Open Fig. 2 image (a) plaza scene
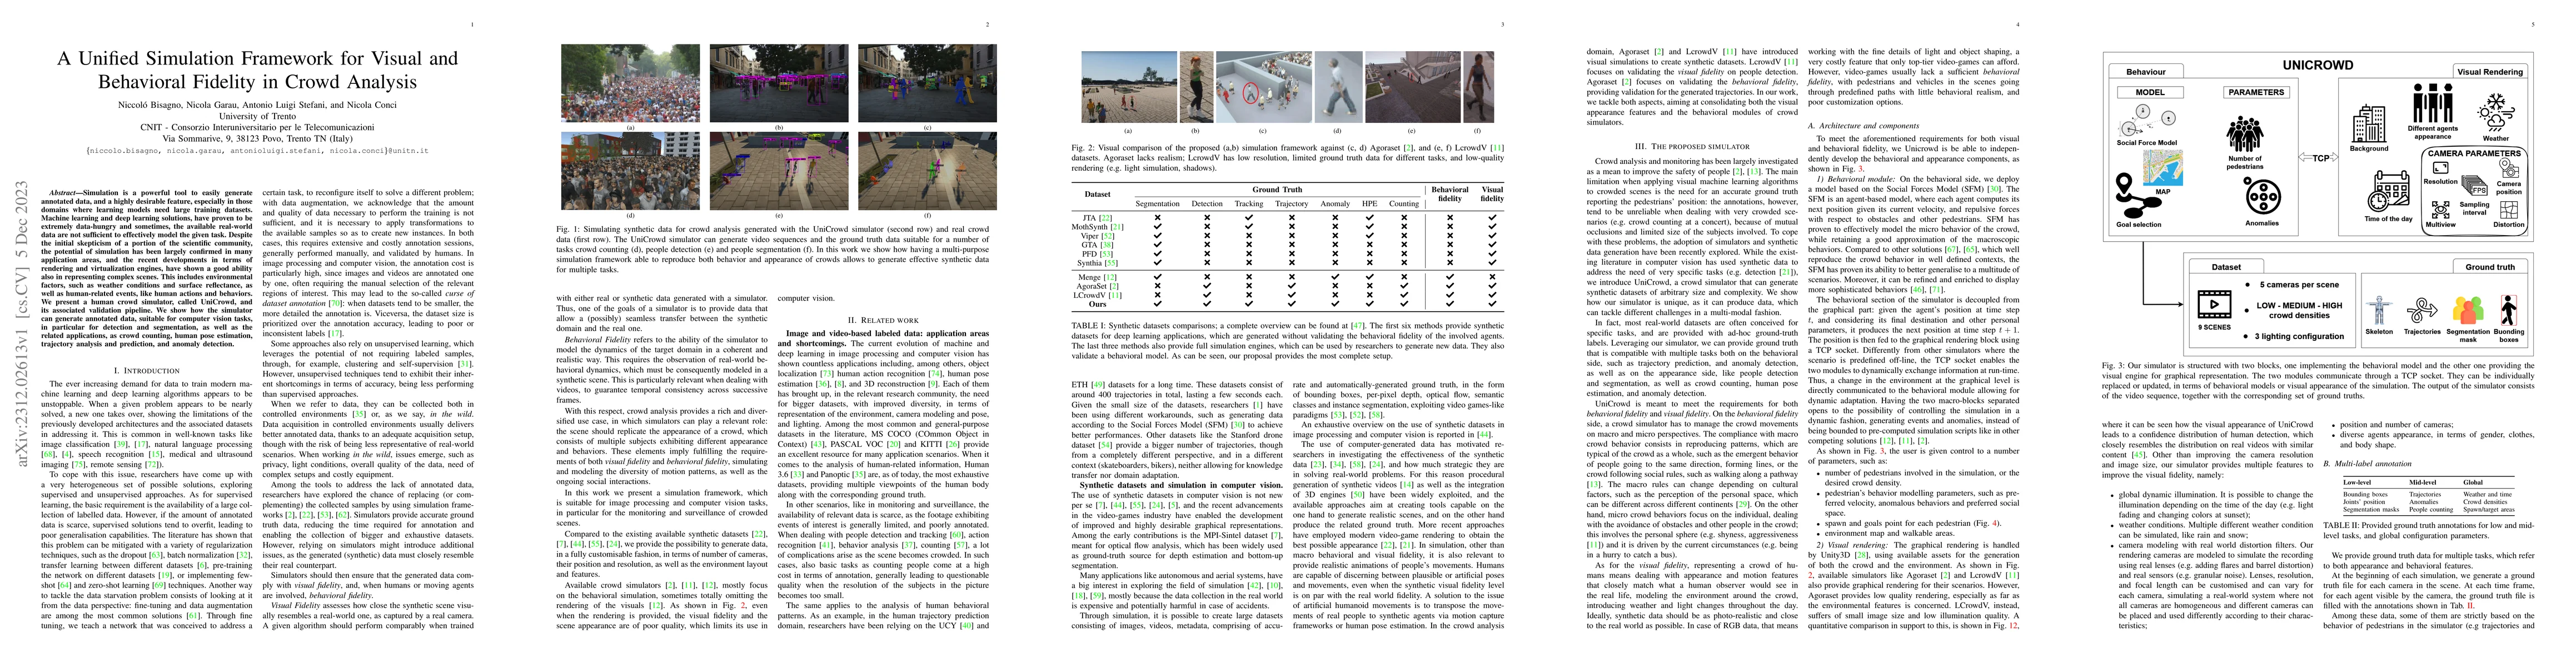This screenshot has width=2576, height=667. (x=1128, y=88)
